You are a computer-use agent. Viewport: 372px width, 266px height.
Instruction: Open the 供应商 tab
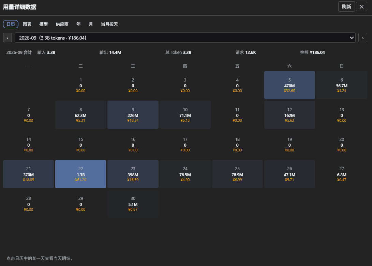click(x=62, y=24)
